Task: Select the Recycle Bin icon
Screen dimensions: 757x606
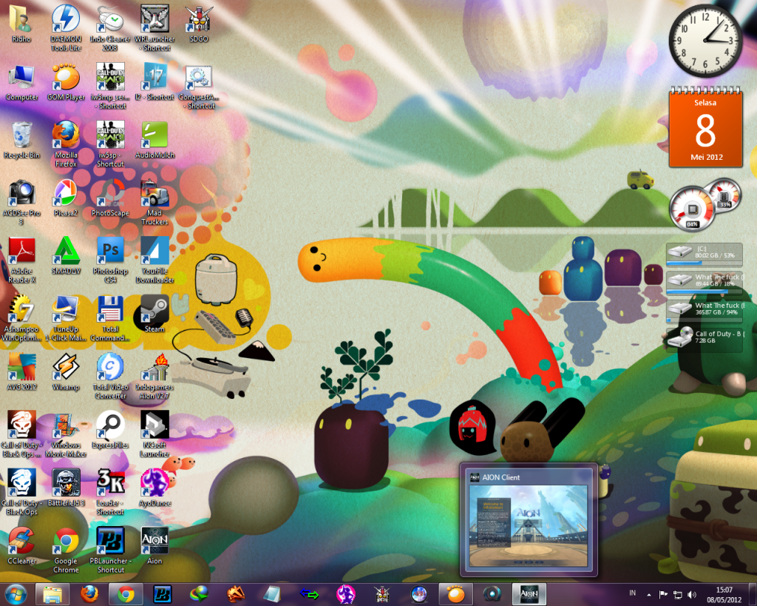Action: tap(21, 140)
